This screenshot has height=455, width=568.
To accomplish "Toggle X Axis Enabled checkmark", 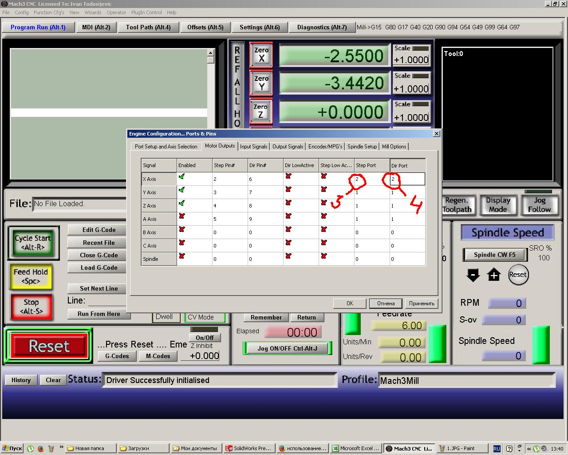I will (x=181, y=177).
